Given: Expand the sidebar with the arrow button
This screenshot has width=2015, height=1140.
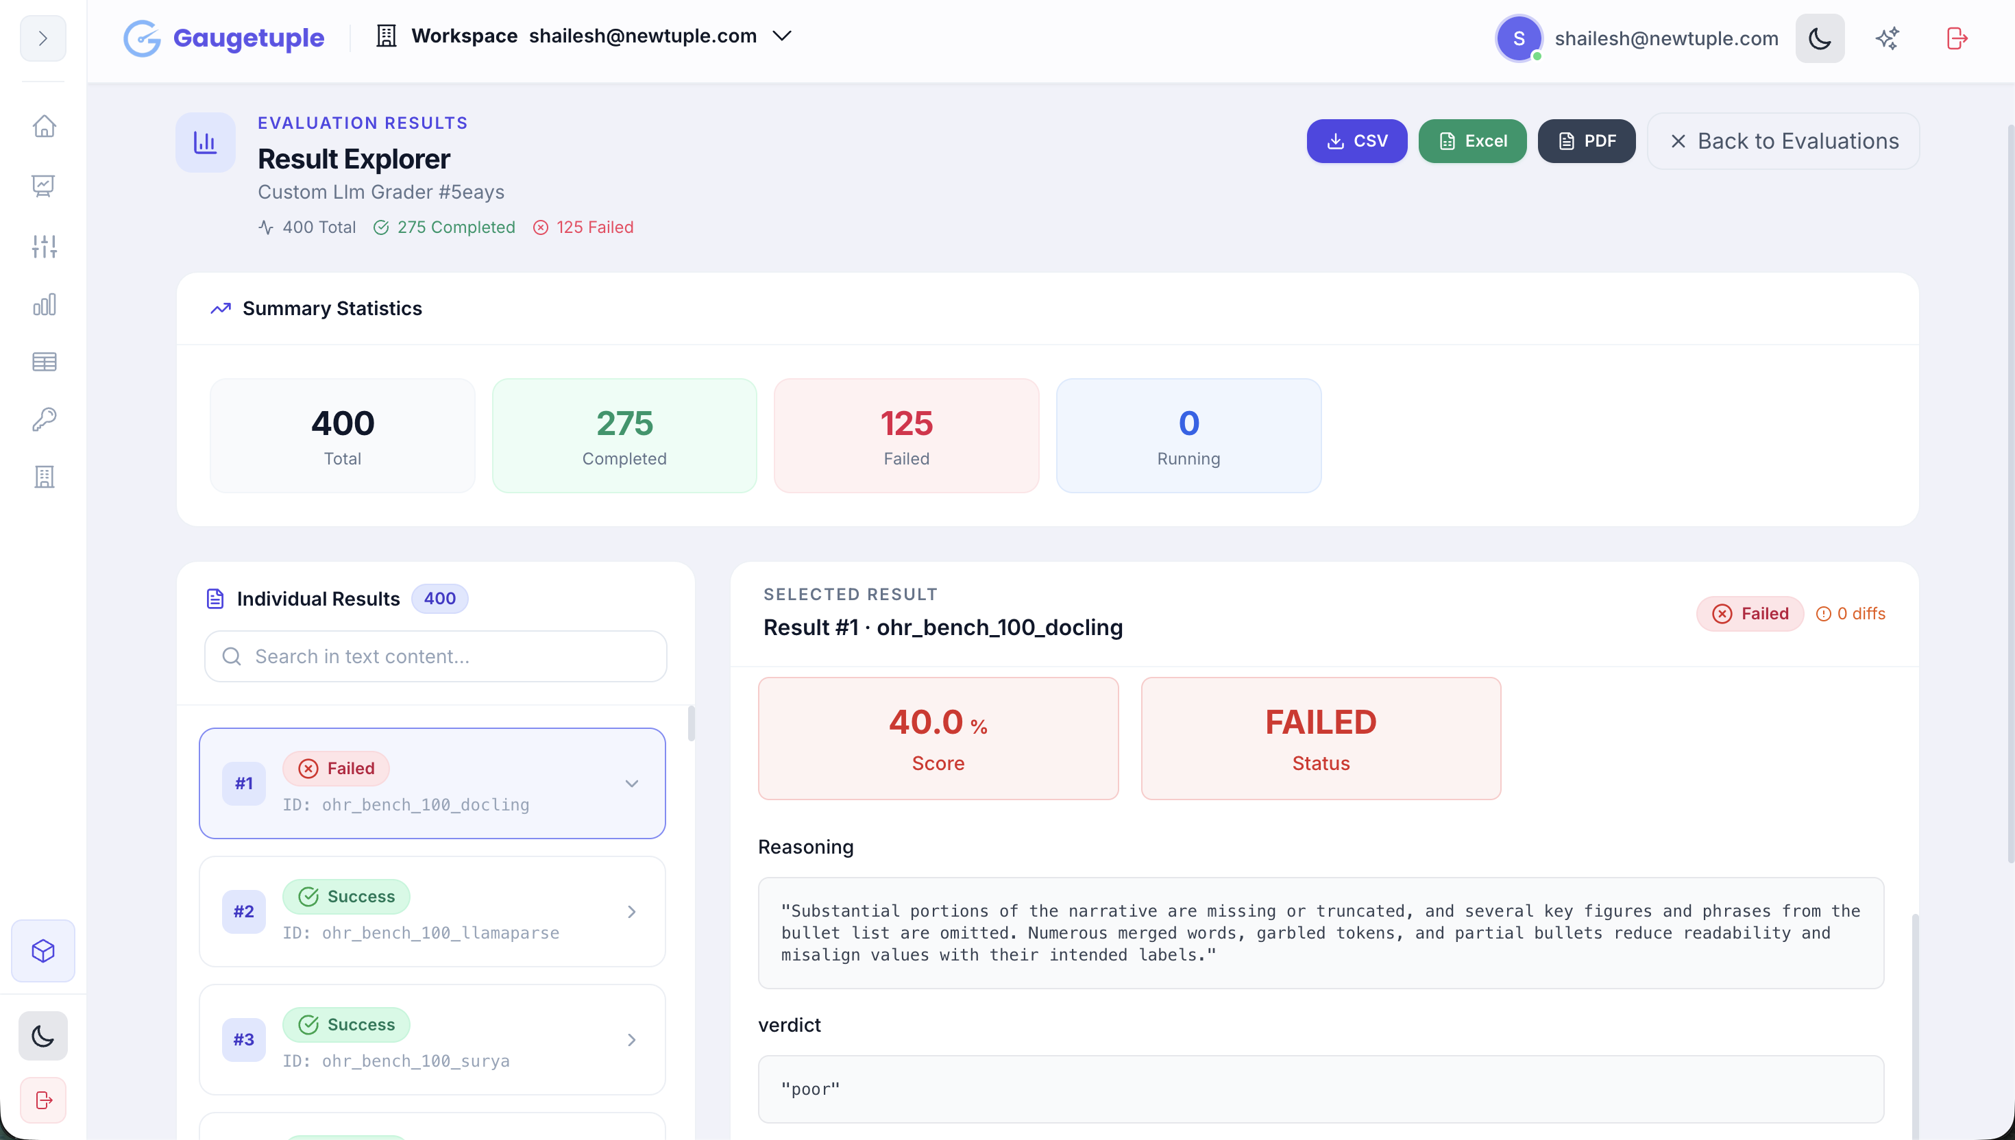Looking at the screenshot, I should (42, 38).
